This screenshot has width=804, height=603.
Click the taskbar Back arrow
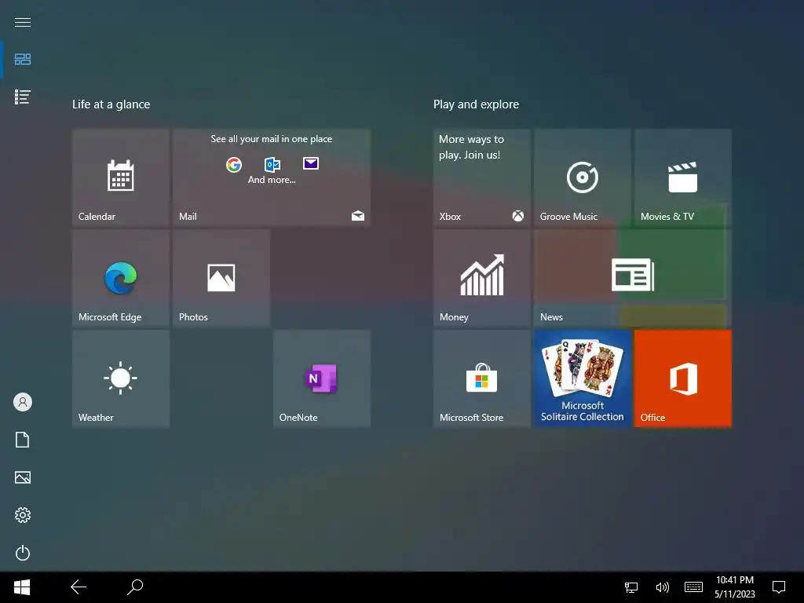point(79,587)
